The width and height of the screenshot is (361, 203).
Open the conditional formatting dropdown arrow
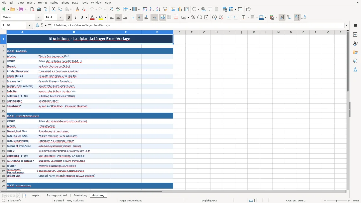point(276,17)
